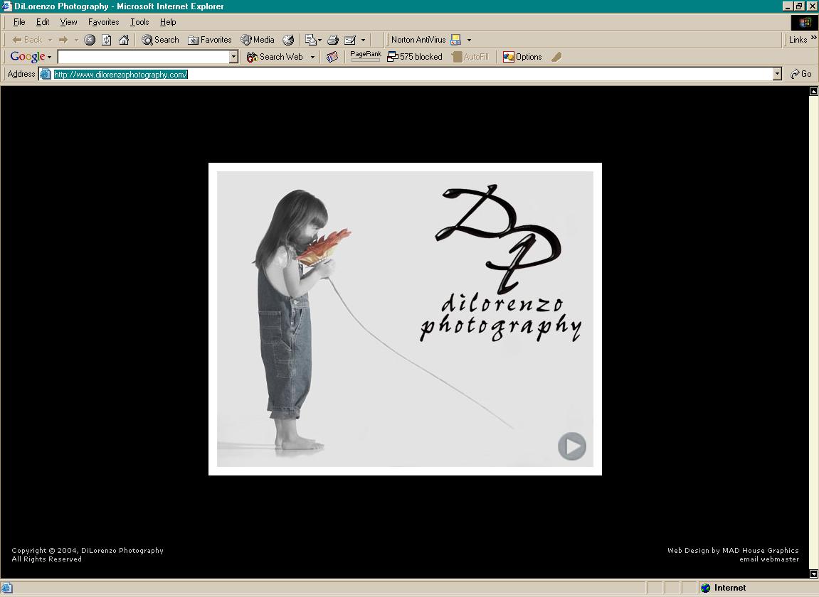Refresh the current page
Screen dimensions: 819x597
coord(107,40)
